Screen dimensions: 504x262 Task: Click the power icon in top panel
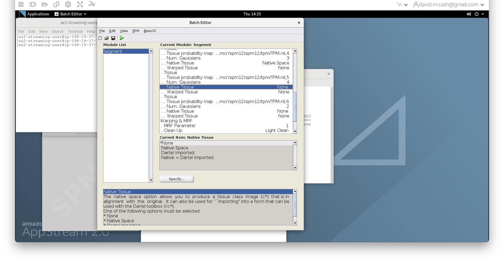477,14
